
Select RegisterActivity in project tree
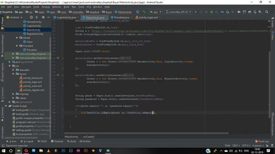[x=35, y=34]
